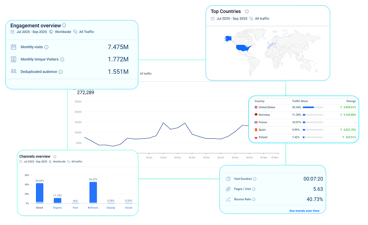This screenshot has width=368, height=225.
Task: Click traffic icon beside All Traffic in Engagement overview
Action: 75,32
